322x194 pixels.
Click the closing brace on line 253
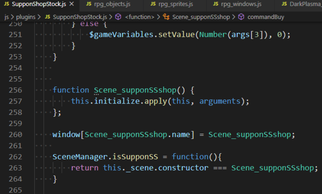(55, 57)
